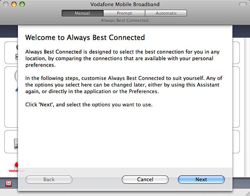Click the Welcome to Always Best Connected heading
Screen dimensions: 250x196
pos(85,38)
